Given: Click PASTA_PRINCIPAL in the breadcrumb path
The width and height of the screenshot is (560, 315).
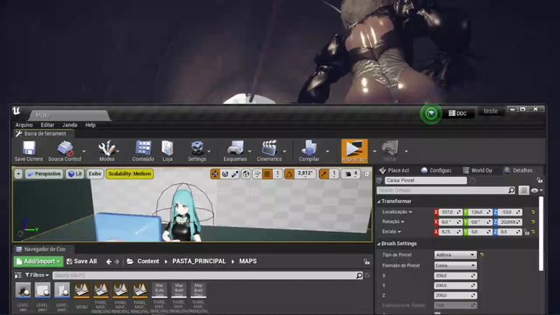Looking at the screenshot, I should (199, 262).
